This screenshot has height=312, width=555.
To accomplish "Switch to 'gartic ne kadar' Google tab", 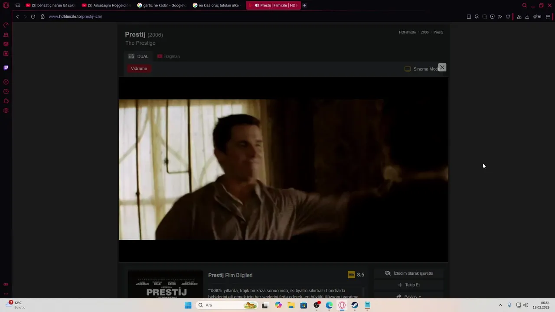I will click(162, 5).
